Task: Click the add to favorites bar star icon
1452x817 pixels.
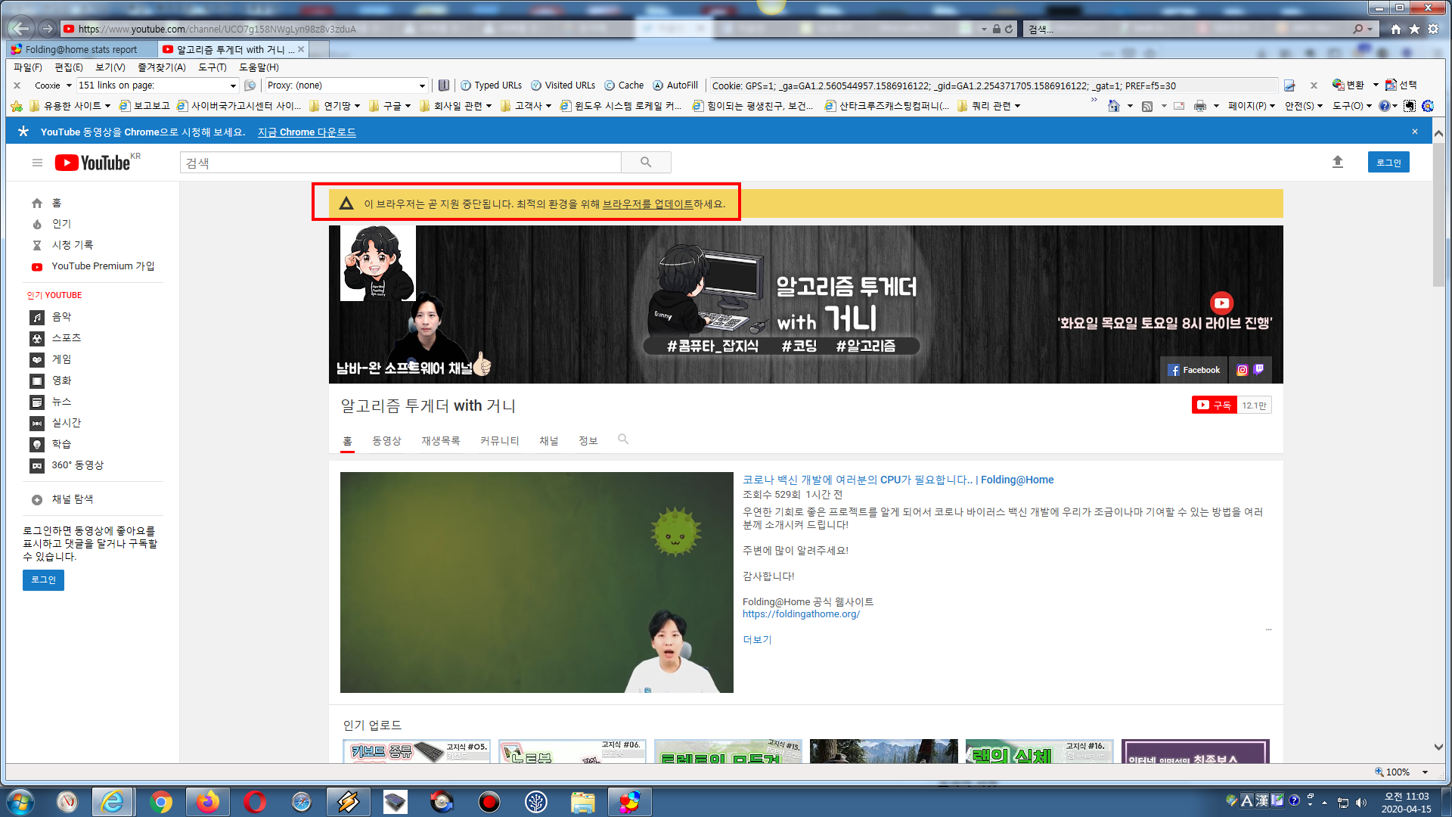Action: (x=17, y=106)
